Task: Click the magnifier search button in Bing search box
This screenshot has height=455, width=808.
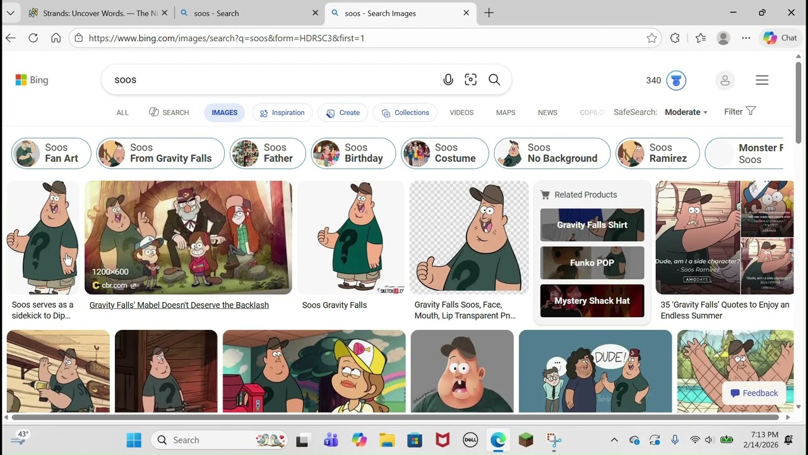Action: pyautogui.click(x=494, y=80)
